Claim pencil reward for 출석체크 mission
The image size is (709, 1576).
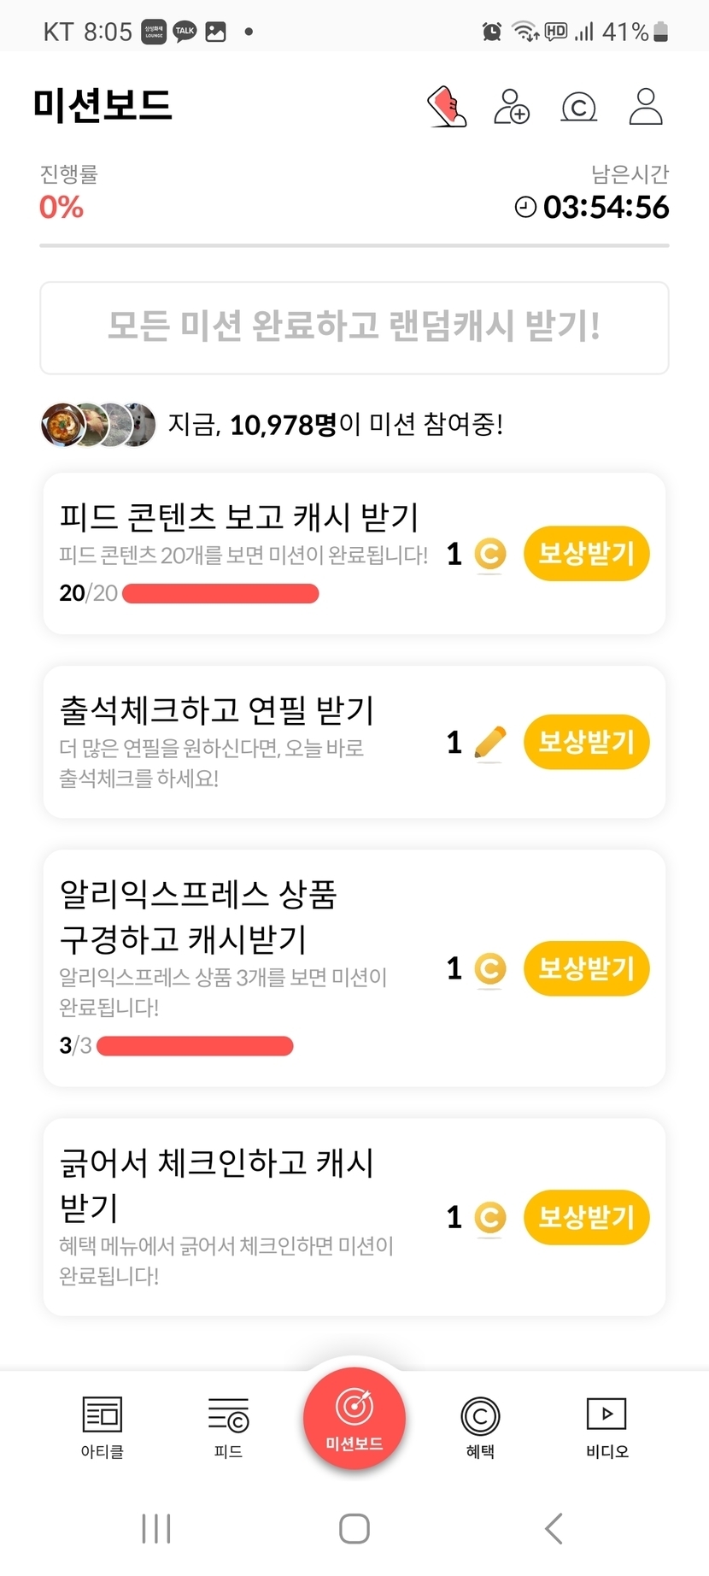click(587, 742)
